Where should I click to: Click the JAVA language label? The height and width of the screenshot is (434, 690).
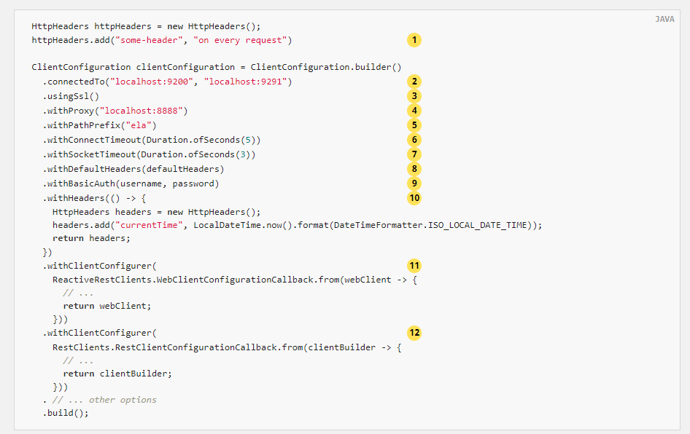click(x=664, y=19)
